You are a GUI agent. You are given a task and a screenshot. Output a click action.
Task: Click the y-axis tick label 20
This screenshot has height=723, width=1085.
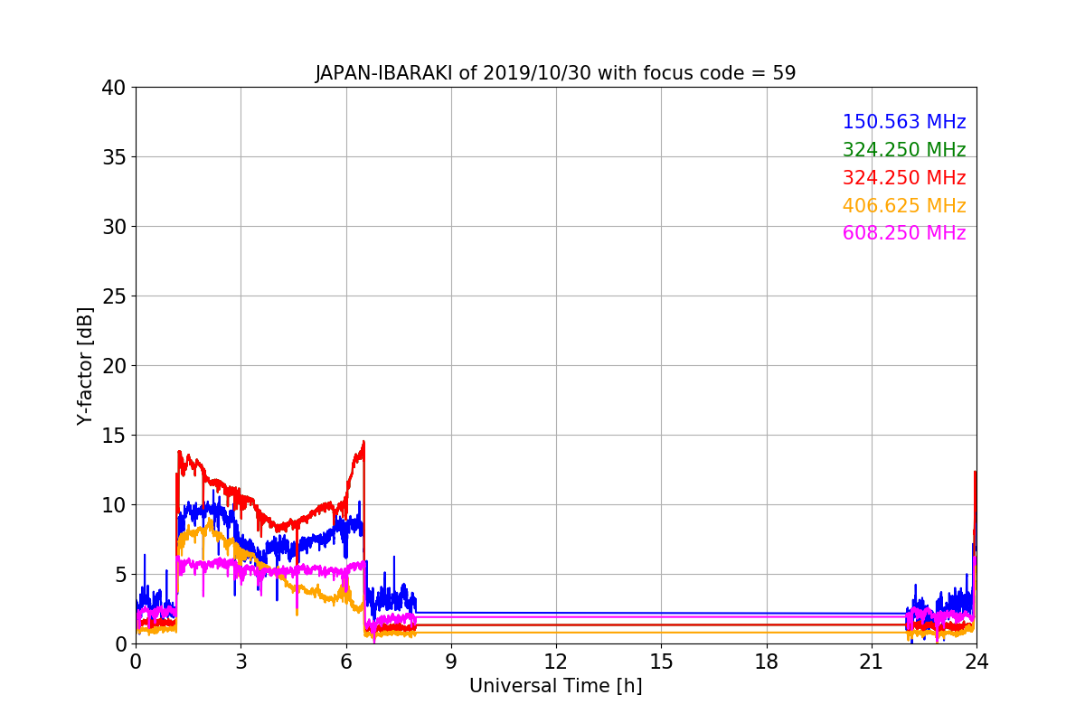click(x=115, y=366)
